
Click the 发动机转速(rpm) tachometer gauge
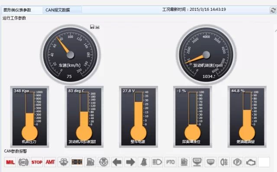206,55
